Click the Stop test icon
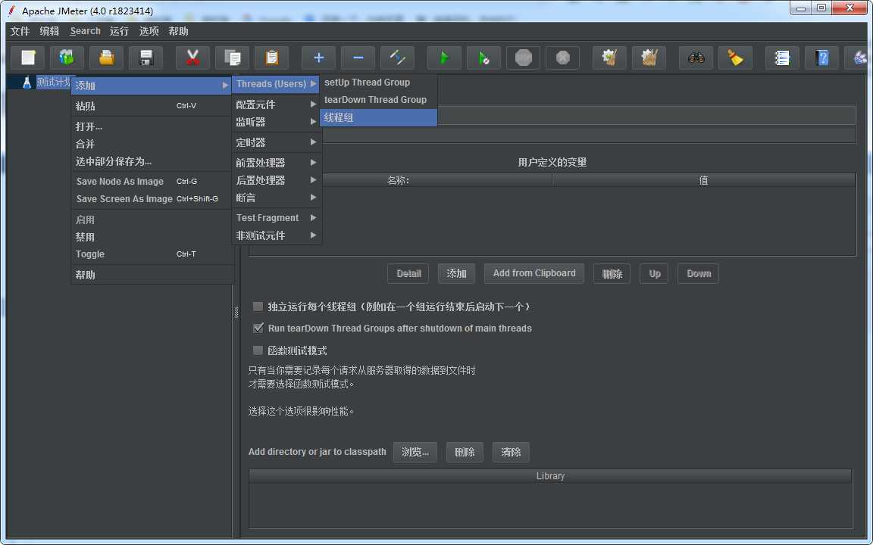Screen dimensions: 873x545 [x=524, y=58]
